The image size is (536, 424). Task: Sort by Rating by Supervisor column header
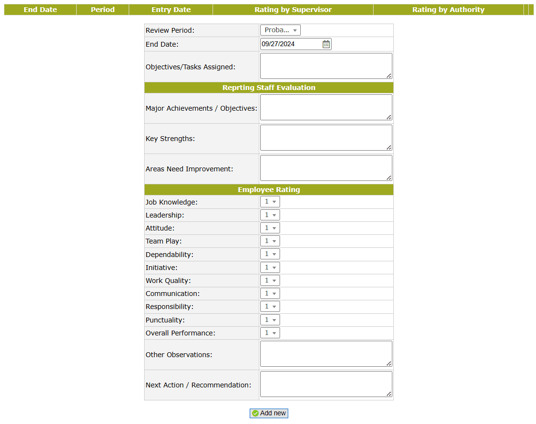click(293, 10)
